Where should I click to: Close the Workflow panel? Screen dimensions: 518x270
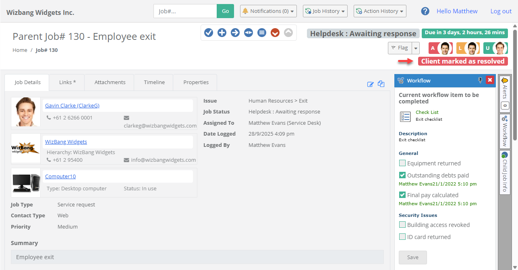pos(490,80)
